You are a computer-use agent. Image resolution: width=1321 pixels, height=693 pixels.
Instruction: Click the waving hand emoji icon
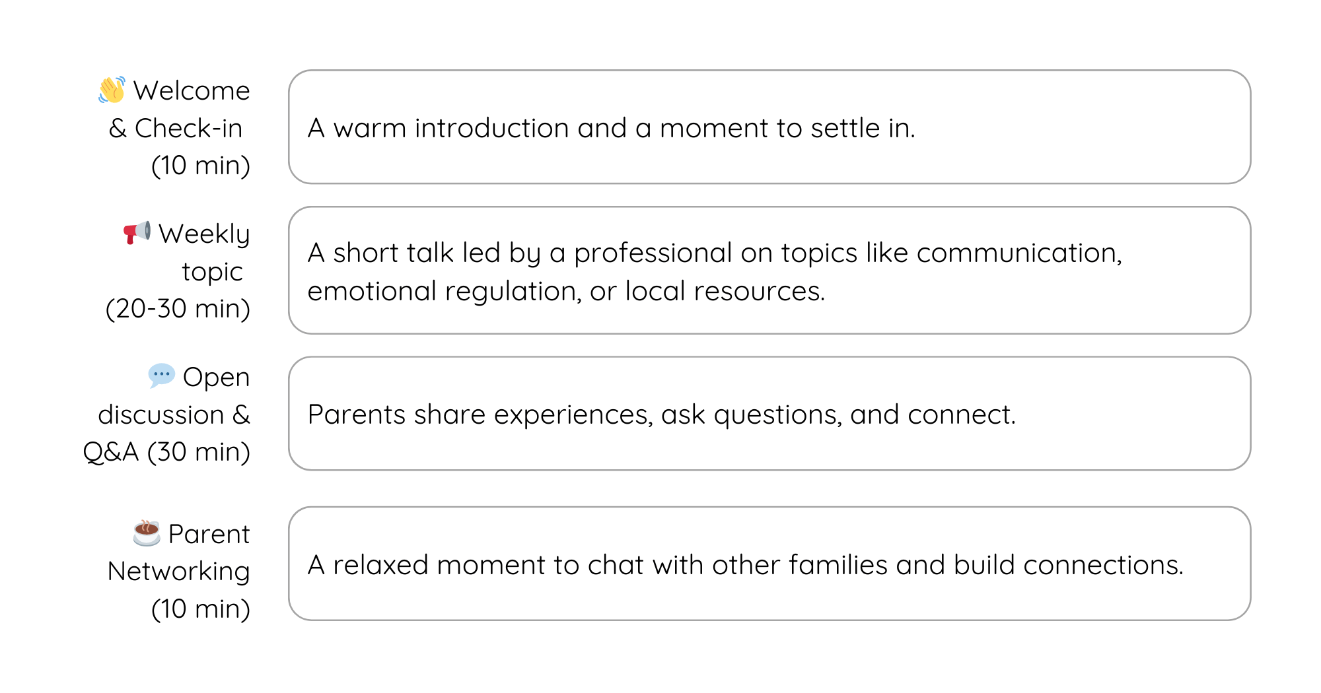[112, 90]
